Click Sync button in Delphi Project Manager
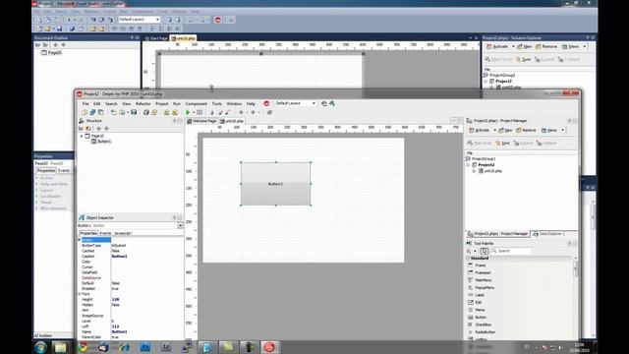 tap(502, 143)
